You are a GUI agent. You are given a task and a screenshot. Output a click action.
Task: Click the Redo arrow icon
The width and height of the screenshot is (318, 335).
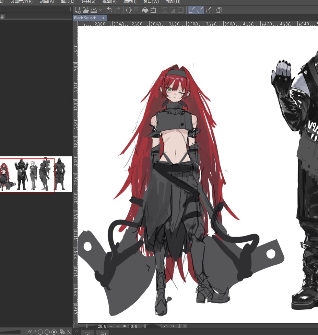point(118,10)
